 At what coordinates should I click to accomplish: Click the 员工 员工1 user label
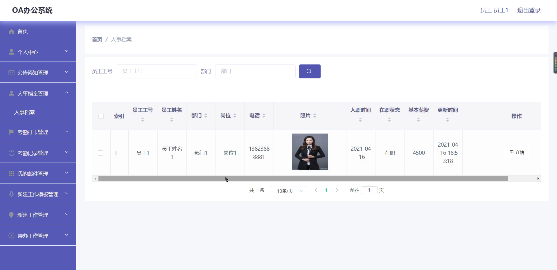click(x=494, y=10)
